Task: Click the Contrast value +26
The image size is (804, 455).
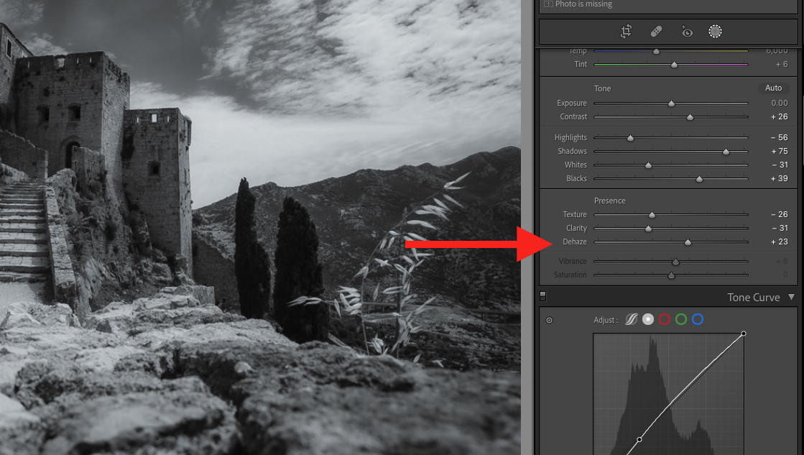Action: click(780, 117)
